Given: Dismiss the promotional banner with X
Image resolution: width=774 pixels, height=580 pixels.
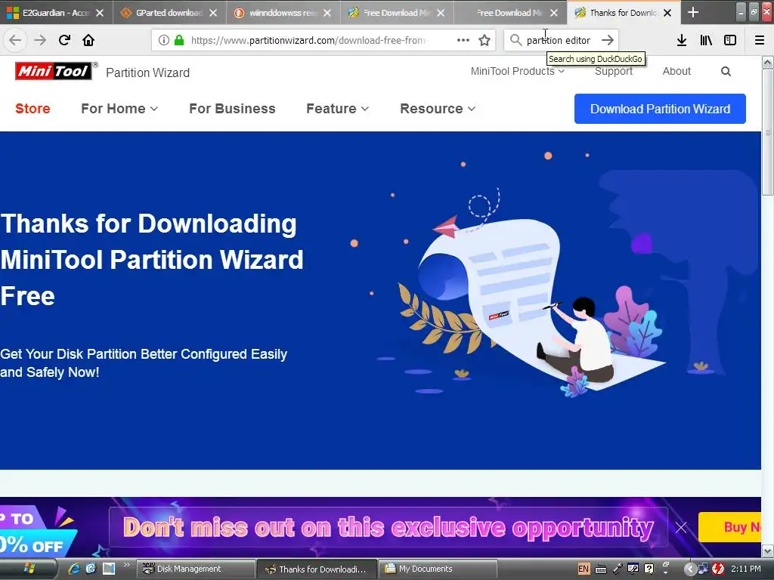Looking at the screenshot, I should coord(681,528).
